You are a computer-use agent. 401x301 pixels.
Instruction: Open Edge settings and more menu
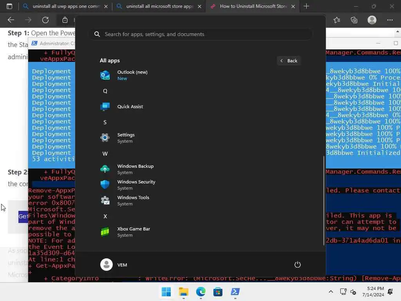pyautogui.click(x=390, y=20)
